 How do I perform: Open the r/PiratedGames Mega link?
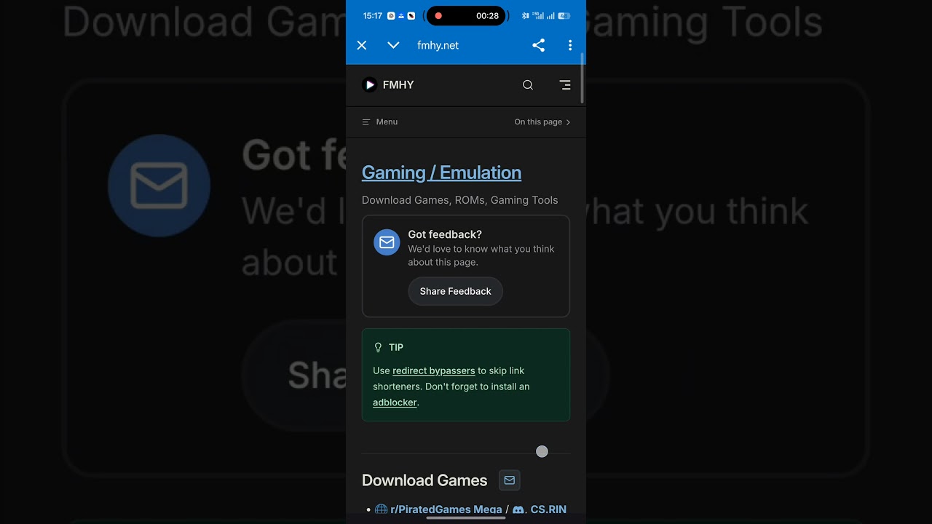(446, 509)
